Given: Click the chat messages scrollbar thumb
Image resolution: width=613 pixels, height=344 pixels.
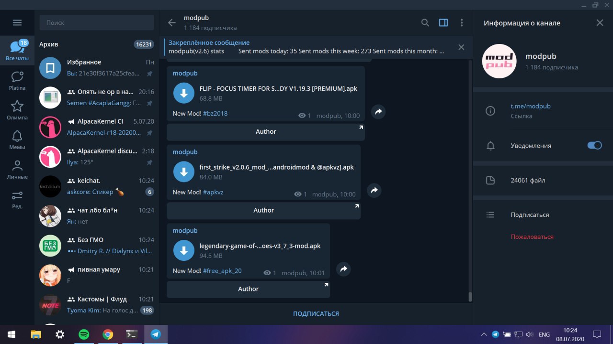Looking at the screenshot, I should (x=470, y=296).
